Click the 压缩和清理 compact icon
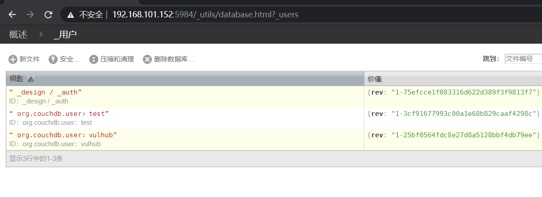The width and height of the screenshot is (542, 197). 93,59
